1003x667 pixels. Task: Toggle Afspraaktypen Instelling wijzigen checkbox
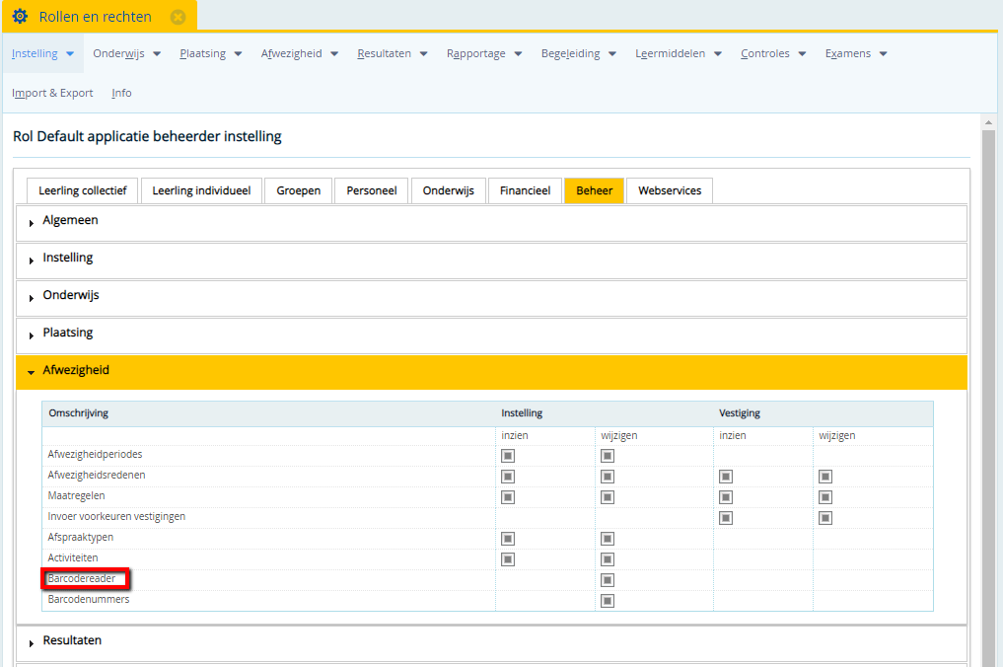pos(608,539)
